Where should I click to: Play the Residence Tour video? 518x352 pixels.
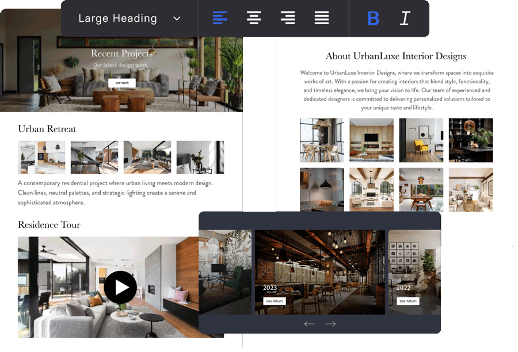(120, 287)
